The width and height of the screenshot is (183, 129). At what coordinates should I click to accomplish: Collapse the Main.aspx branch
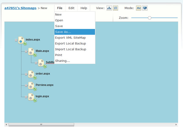point(26,51)
